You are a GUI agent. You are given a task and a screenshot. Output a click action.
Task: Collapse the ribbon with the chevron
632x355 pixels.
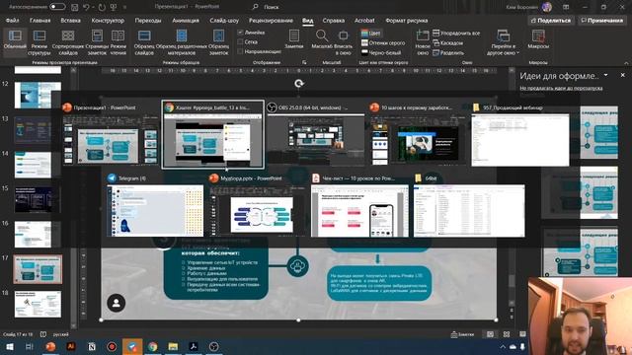coord(626,63)
